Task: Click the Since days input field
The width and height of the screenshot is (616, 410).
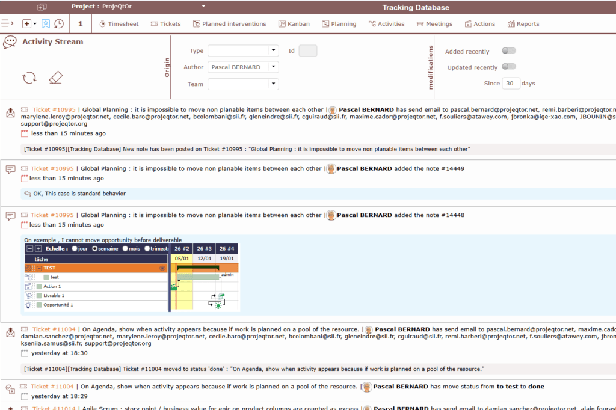Action: [511, 84]
